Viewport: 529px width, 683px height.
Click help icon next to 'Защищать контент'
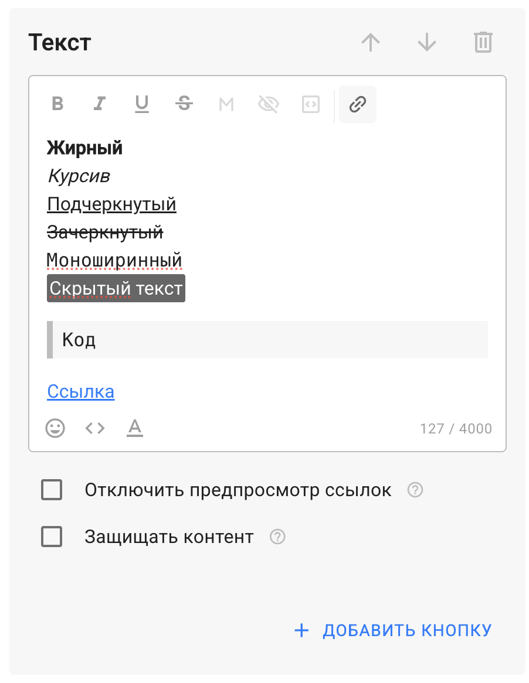tap(277, 537)
